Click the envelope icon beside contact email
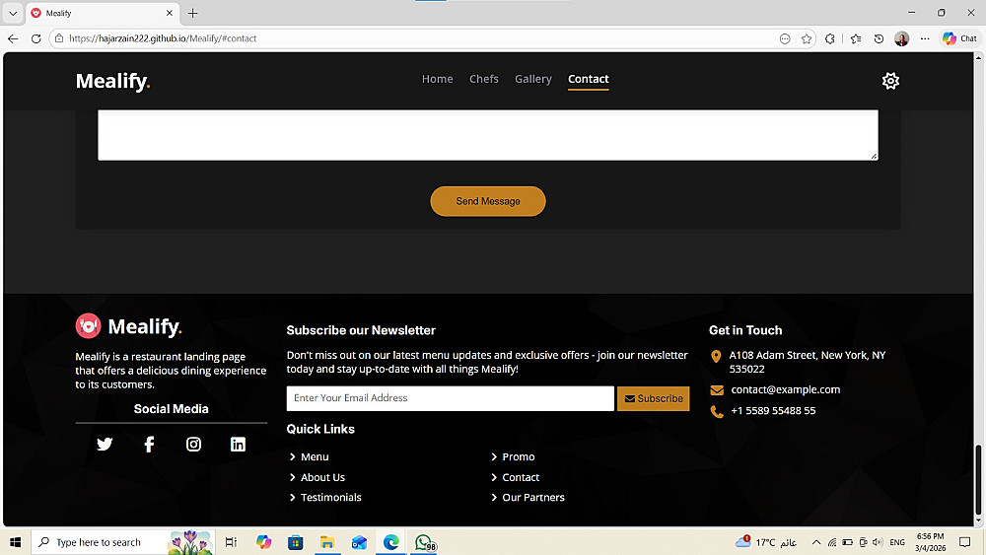The height and width of the screenshot is (555, 986). [x=717, y=390]
